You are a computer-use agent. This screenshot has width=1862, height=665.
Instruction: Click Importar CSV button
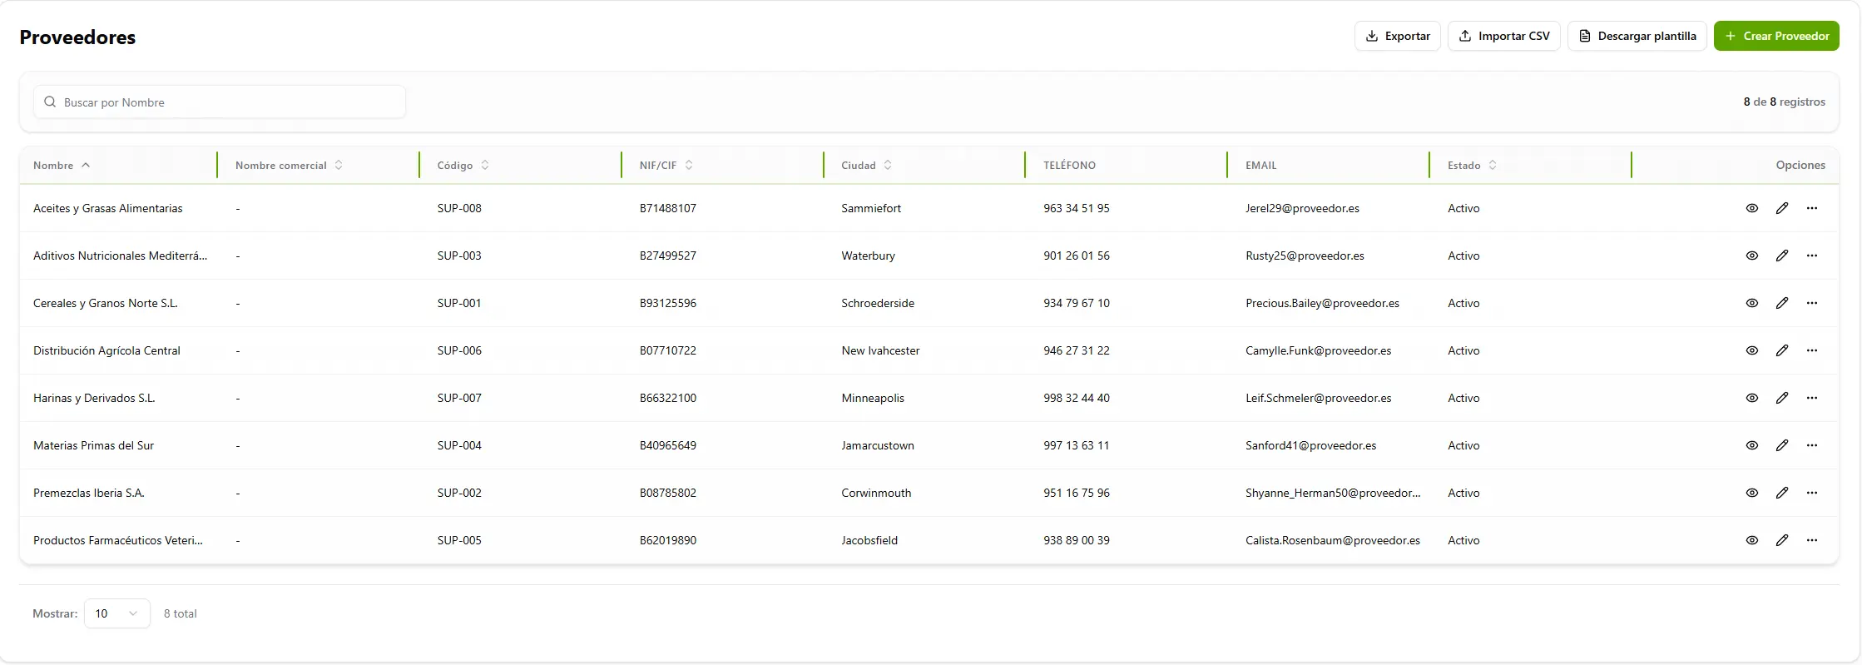1503,36
